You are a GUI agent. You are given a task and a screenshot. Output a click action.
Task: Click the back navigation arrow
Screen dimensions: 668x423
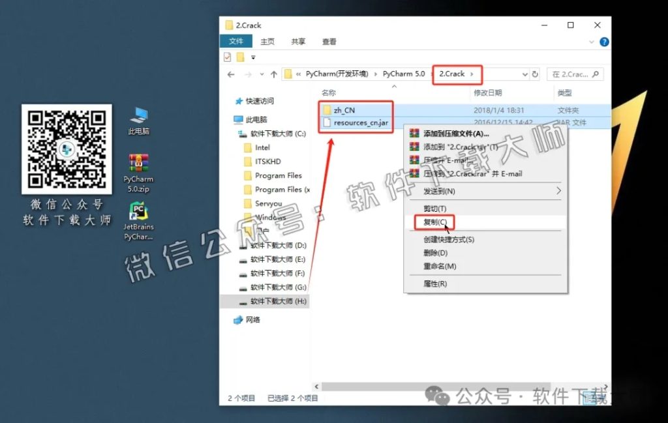pyautogui.click(x=231, y=74)
